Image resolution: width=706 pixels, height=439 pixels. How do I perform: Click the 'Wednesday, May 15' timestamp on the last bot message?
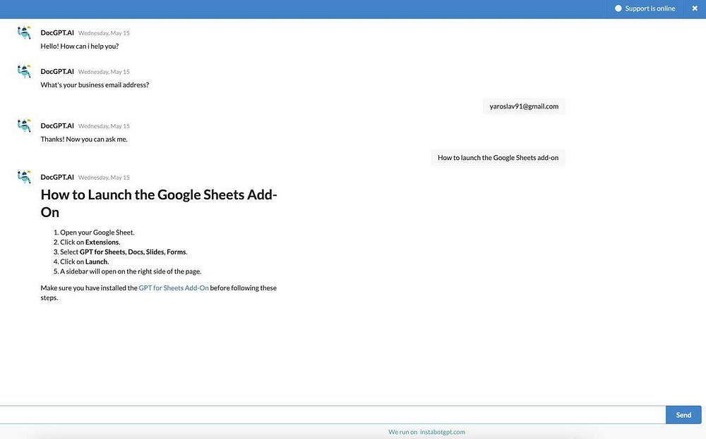pos(104,178)
